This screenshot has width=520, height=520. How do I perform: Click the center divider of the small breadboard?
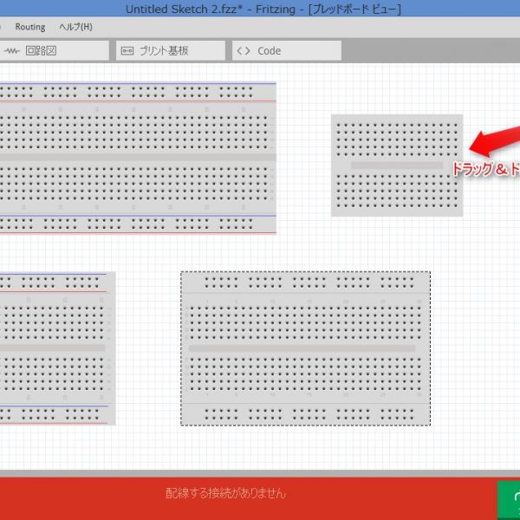pyautogui.click(x=396, y=165)
